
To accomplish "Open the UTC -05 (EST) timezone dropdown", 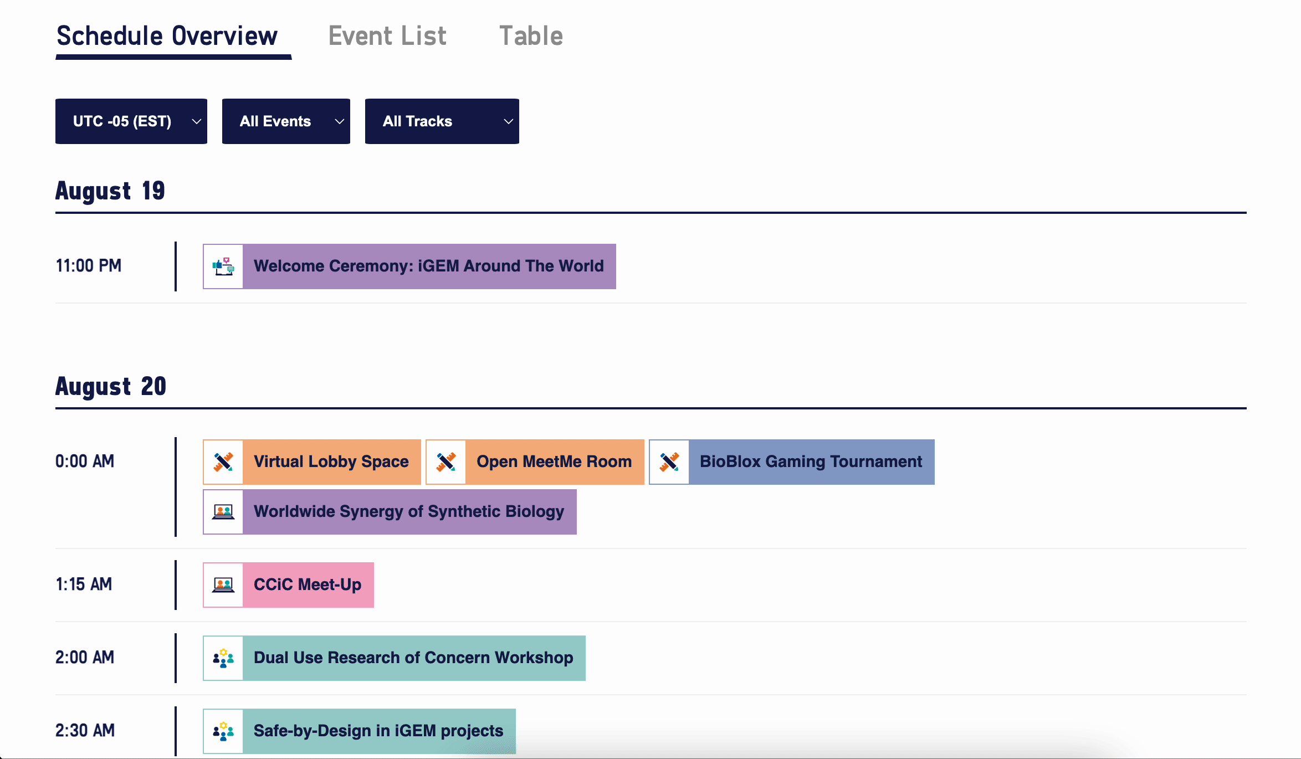I will (131, 121).
